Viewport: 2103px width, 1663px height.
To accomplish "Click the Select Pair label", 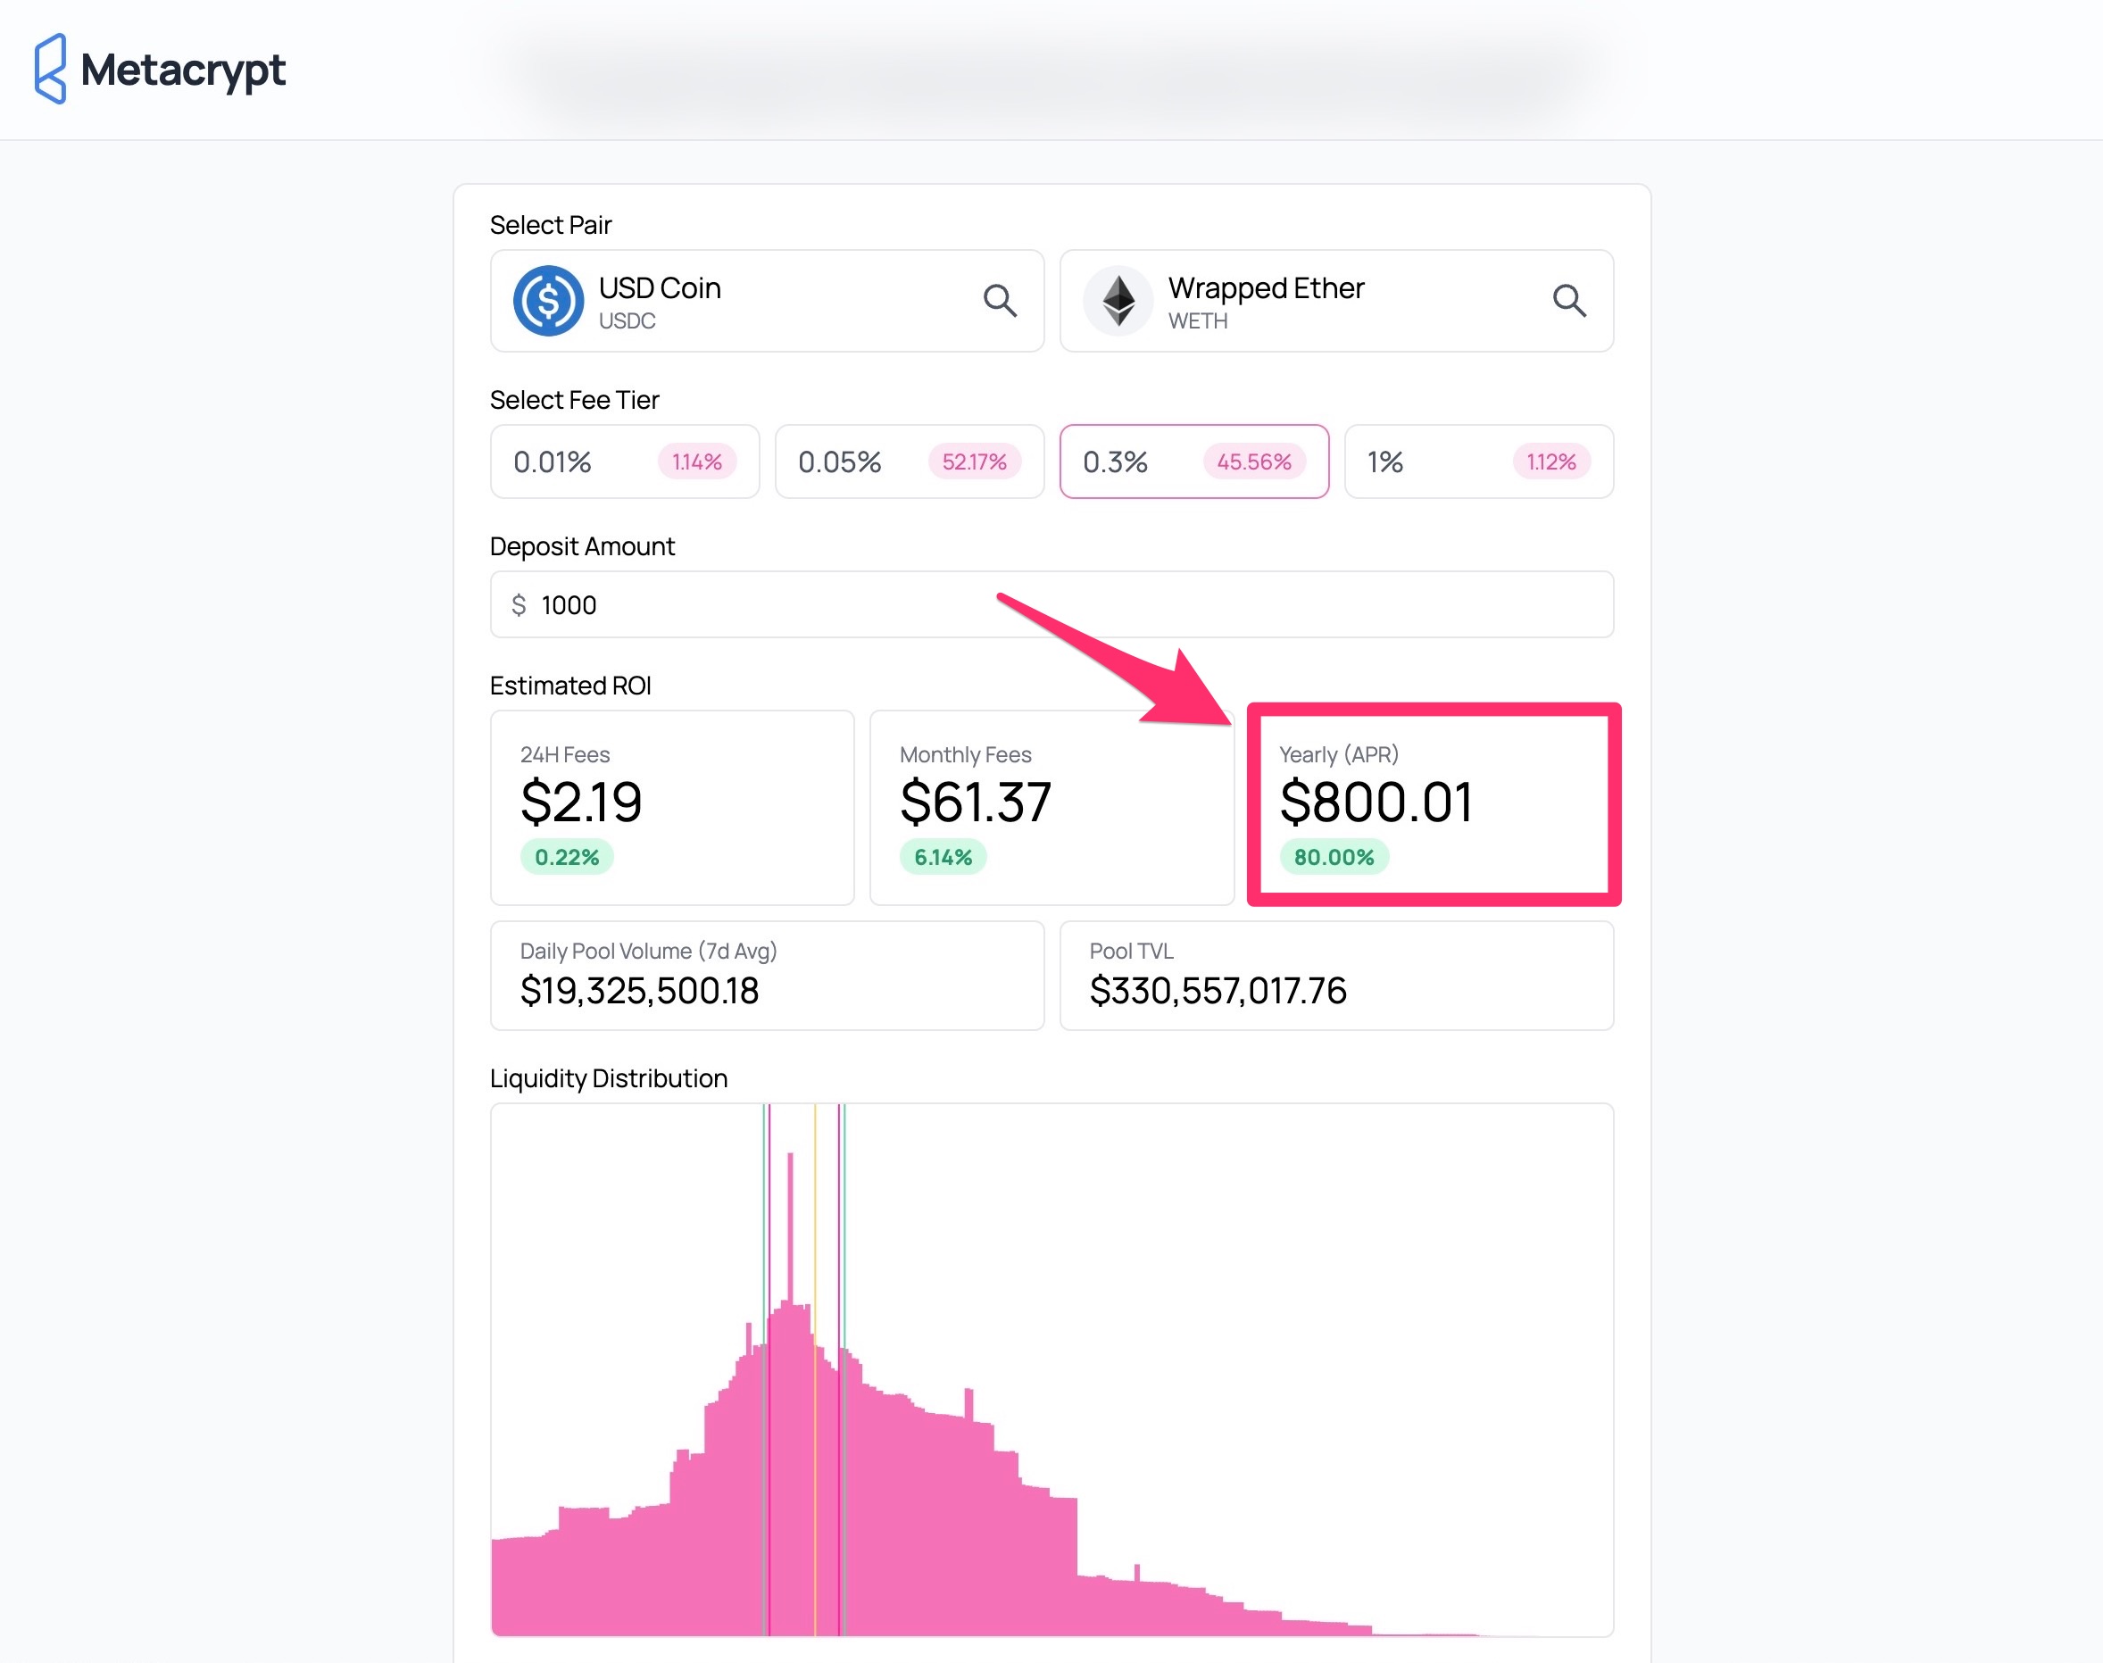I will tap(551, 225).
